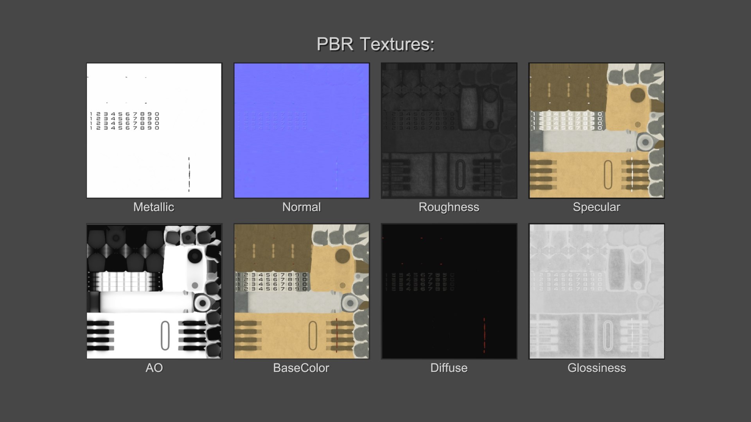Open the BaseColor texture thumbnail
The image size is (751, 422).
click(x=302, y=291)
